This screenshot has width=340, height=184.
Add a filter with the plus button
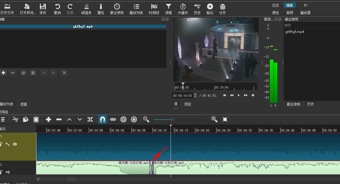coord(3,73)
